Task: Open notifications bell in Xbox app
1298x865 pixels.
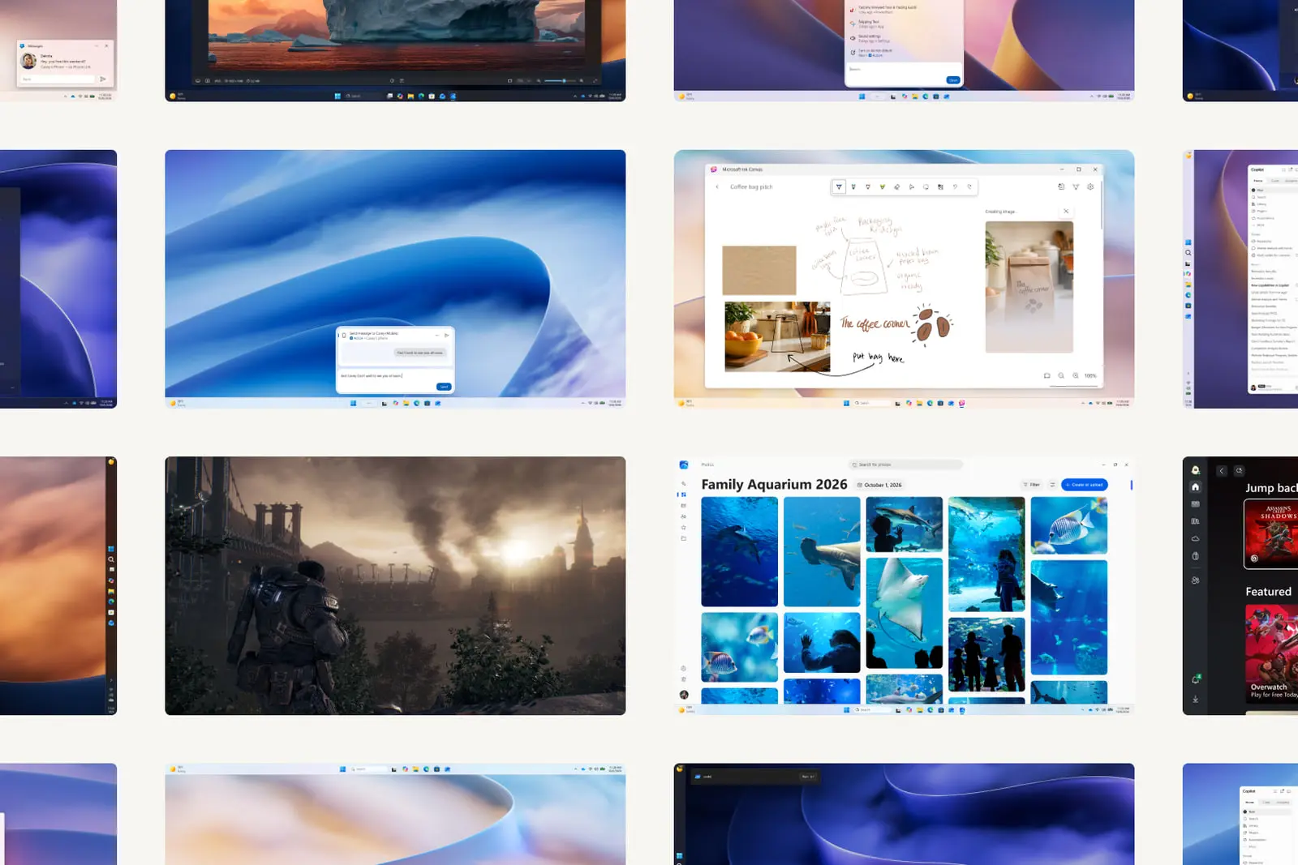Action: pyautogui.click(x=1195, y=679)
